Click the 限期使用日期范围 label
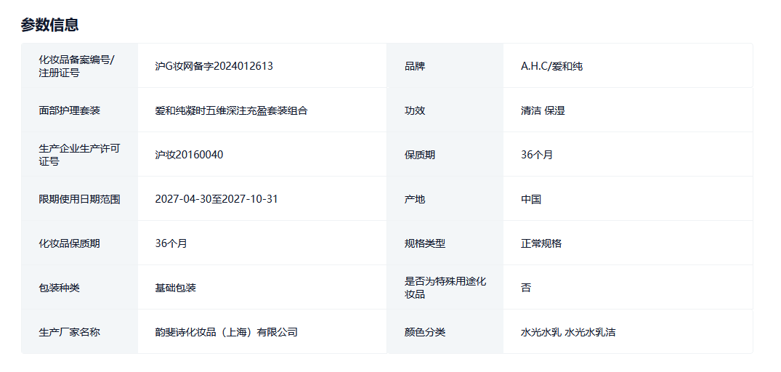The height and width of the screenshot is (372, 781). pyautogui.click(x=79, y=199)
